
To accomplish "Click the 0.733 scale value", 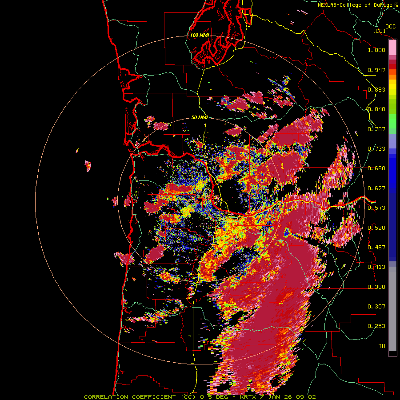I will pos(376,149).
